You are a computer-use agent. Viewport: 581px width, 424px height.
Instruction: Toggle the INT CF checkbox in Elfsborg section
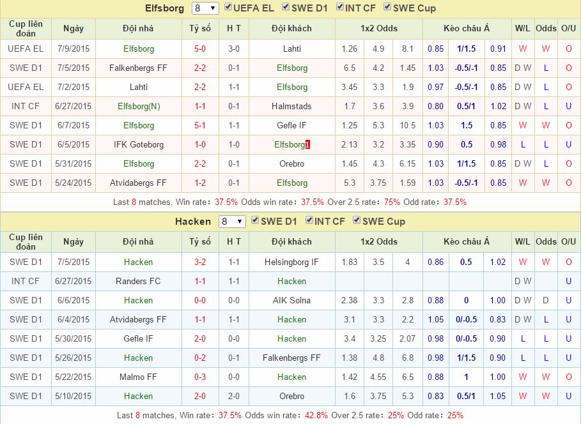340,7
